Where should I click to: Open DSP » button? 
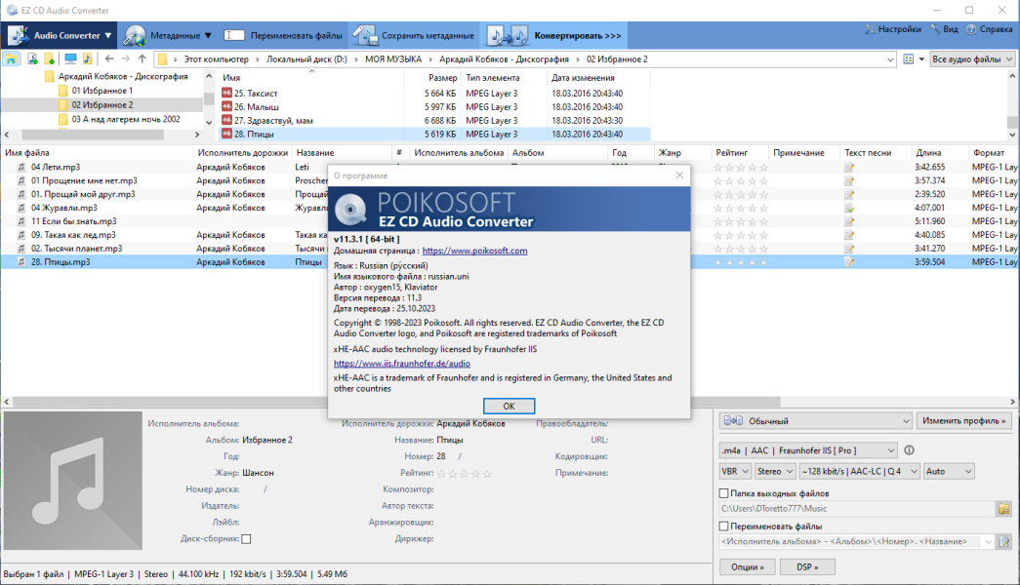coord(806,566)
